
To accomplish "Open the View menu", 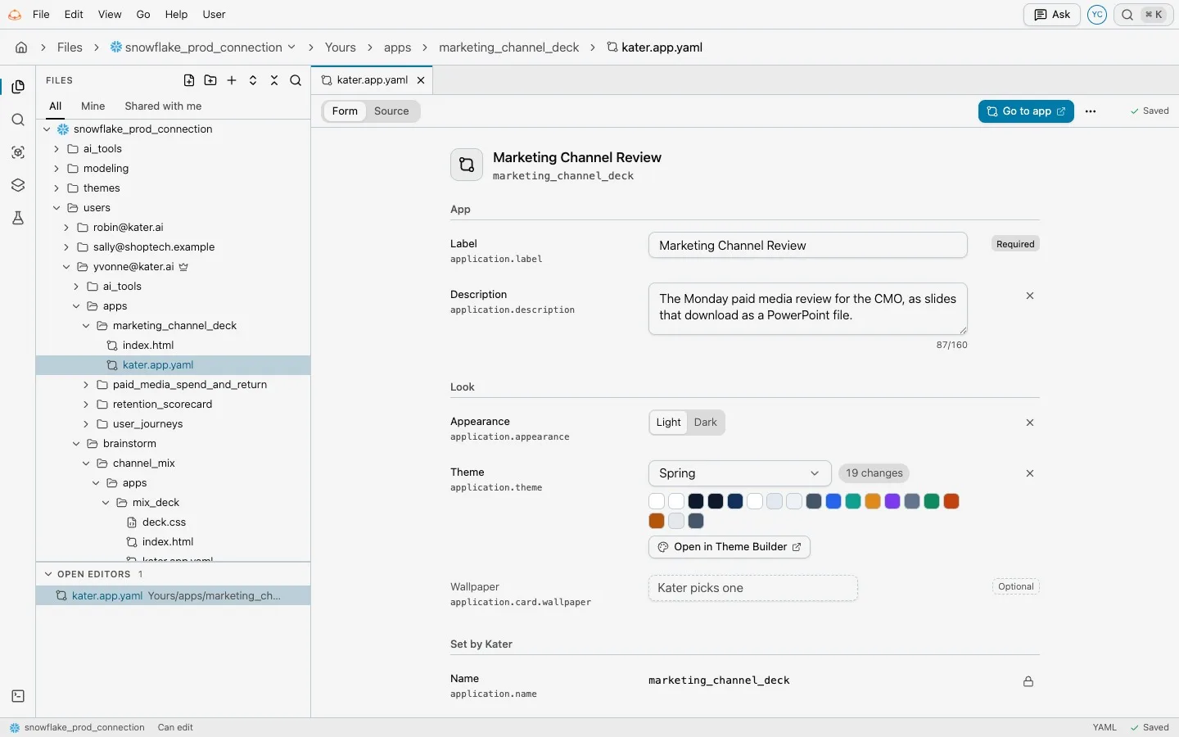I will tap(110, 15).
